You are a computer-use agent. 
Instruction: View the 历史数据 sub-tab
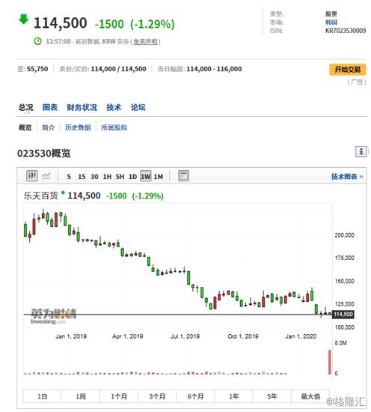[x=79, y=127]
